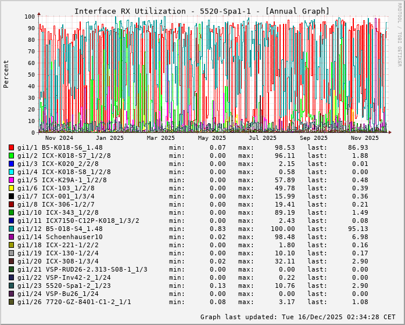Click the red gi1/1 legend color swatch
The width and height of the screenshot is (405, 325).
click(11, 147)
